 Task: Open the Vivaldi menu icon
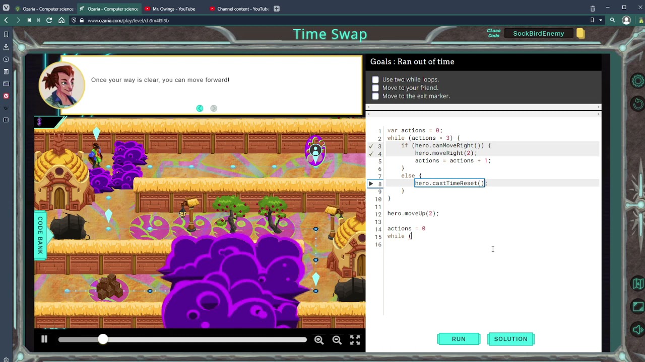click(6, 8)
